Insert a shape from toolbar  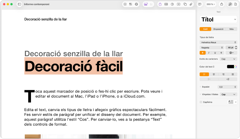[x=185, y=4]
